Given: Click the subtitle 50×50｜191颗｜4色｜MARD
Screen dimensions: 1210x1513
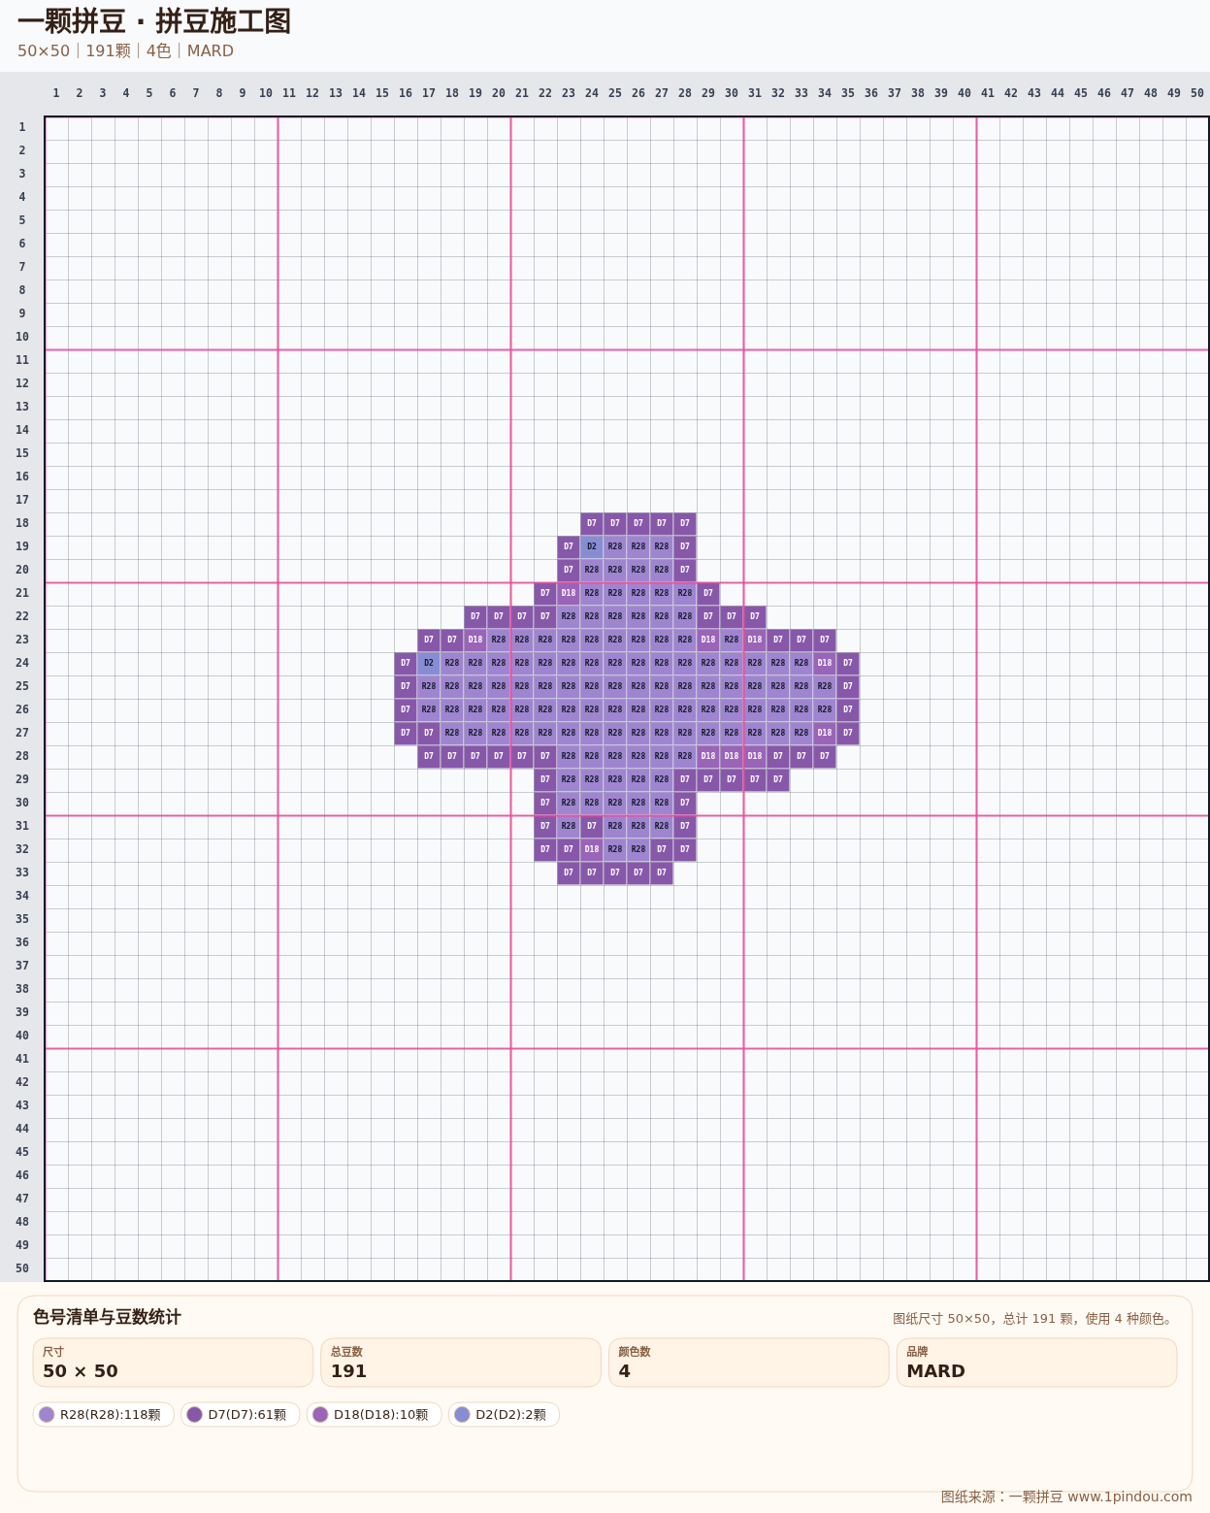Looking at the screenshot, I should pyautogui.click(x=125, y=50).
